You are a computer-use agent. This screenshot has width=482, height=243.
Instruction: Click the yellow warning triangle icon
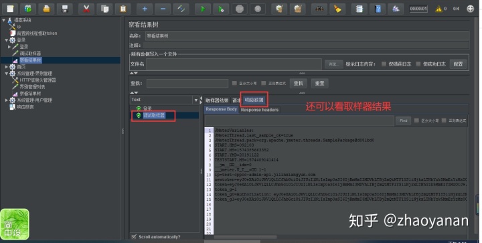pos(438,9)
